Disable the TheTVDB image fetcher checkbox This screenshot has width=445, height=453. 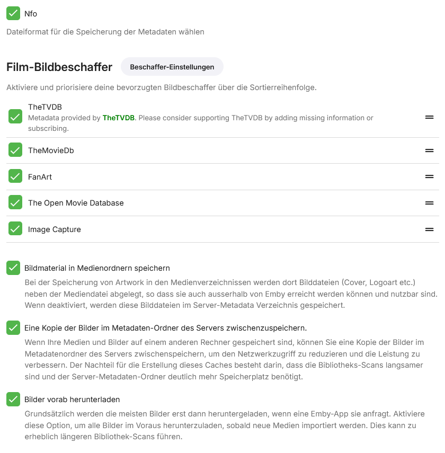coord(15,117)
